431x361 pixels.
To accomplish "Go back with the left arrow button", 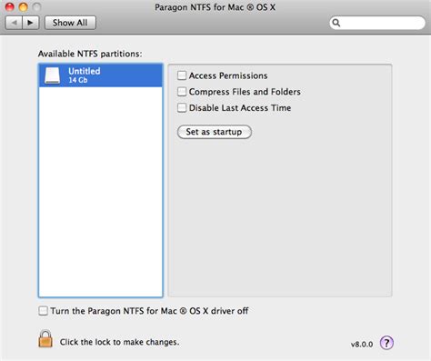I will (14, 23).
